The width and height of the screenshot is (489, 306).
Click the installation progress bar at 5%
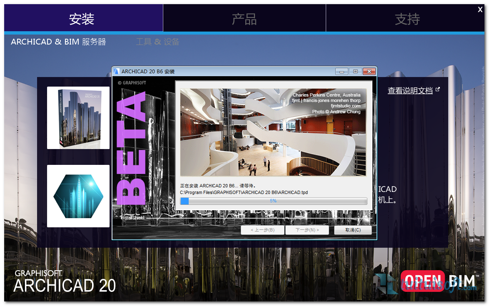[274, 201]
